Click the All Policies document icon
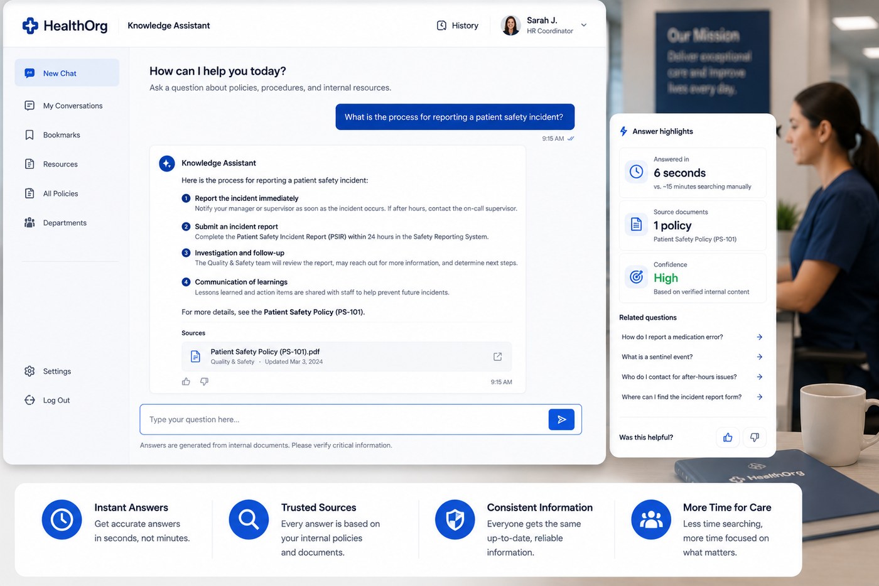The height and width of the screenshot is (586, 879). click(x=30, y=193)
